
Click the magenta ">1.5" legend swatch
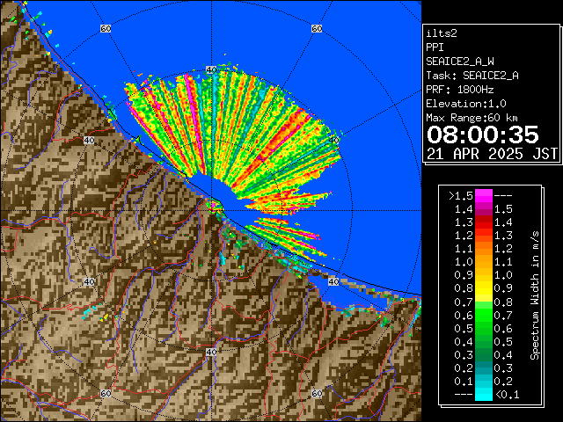484,195
